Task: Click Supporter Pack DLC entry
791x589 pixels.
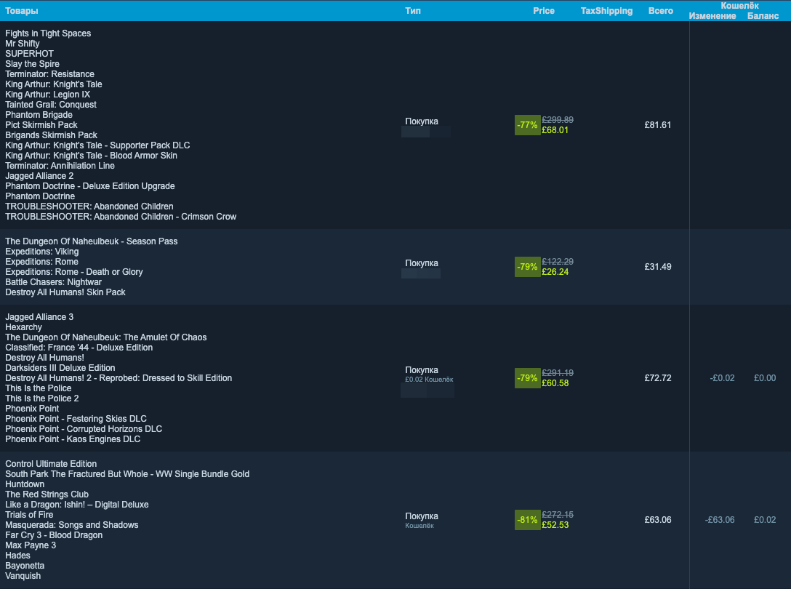Action: click(97, 145)
